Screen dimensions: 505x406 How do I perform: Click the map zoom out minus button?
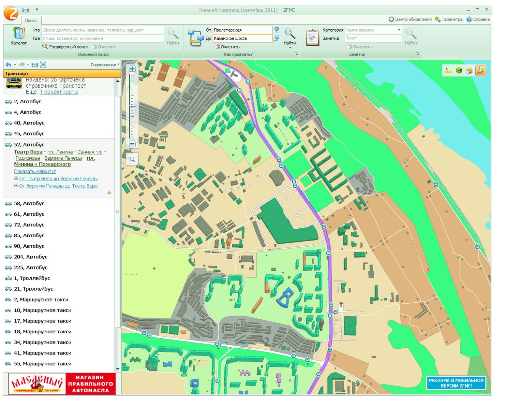pos(132,144)
